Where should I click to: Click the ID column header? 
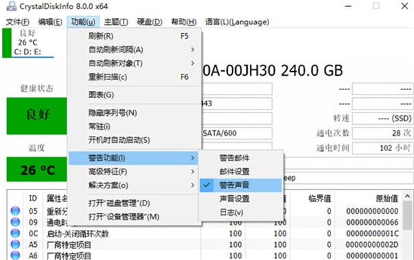(x=32, y=198)
